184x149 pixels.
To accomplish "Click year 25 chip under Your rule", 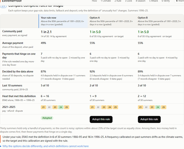I will (66, 107).
